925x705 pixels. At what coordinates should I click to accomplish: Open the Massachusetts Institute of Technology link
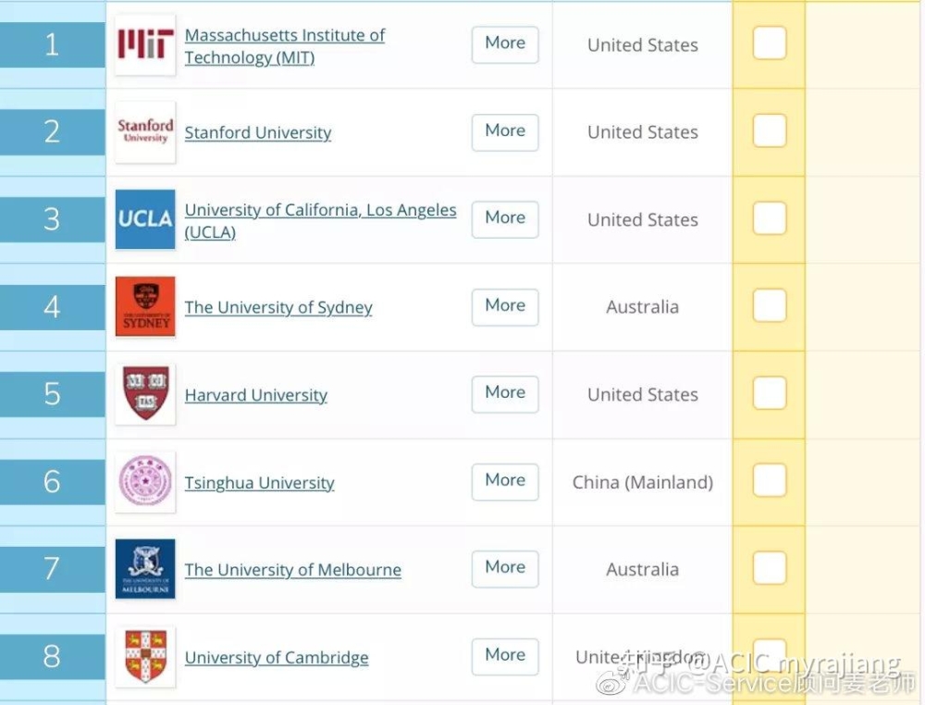284,46
